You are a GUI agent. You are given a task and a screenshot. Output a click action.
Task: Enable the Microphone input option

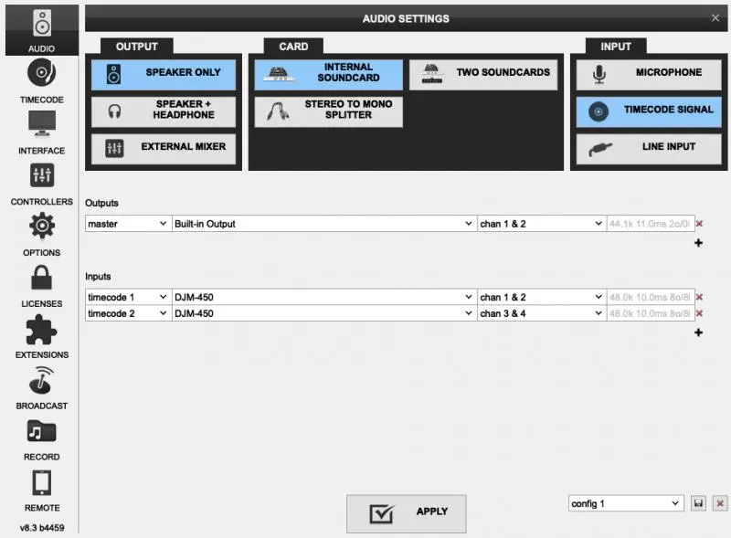point(649,74)
